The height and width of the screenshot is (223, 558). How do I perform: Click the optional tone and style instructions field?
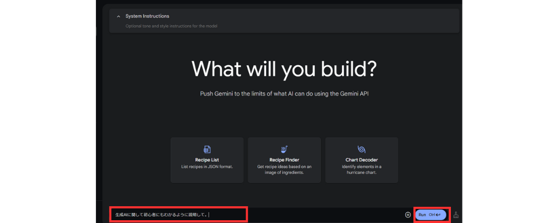click(171, 26)
